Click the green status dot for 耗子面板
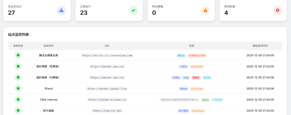Screen dimensions: 291x115 (x=18, y=110)
